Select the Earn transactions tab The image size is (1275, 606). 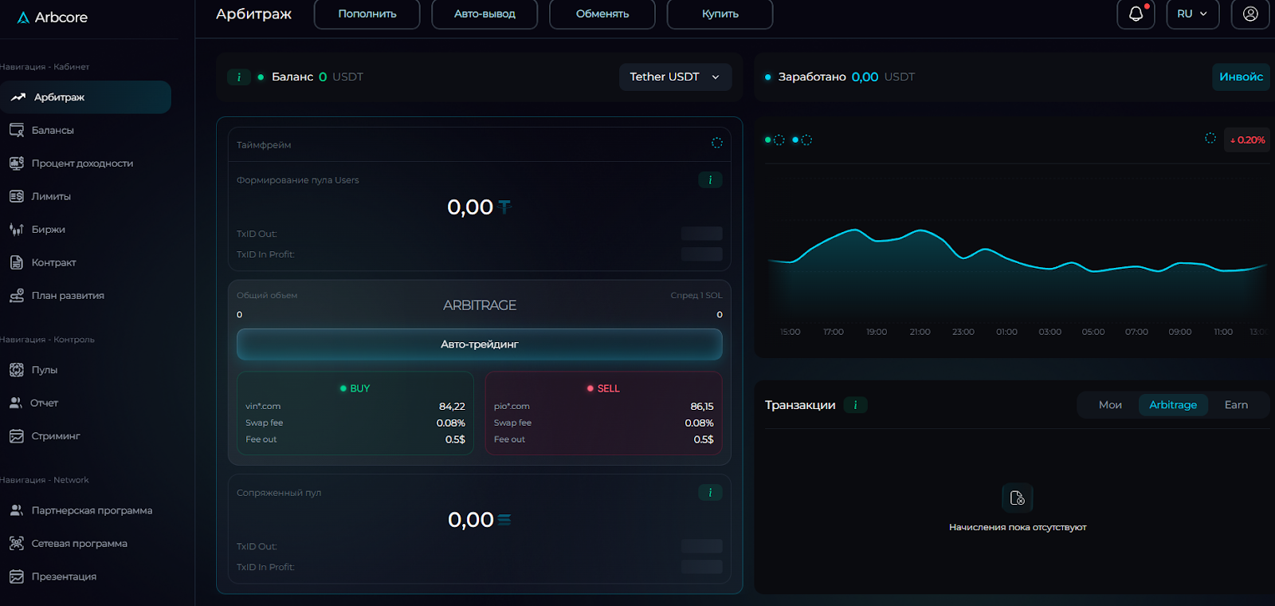(1236, 405)
